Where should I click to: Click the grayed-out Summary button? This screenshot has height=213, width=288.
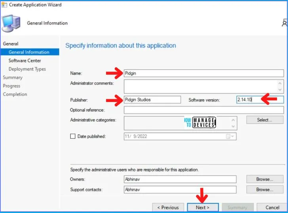238,207
